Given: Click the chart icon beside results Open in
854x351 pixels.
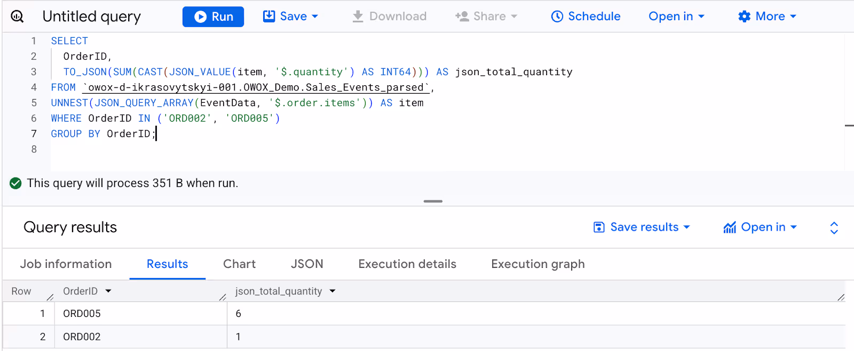Looking at the screenshot, I should tap(730, 227).
